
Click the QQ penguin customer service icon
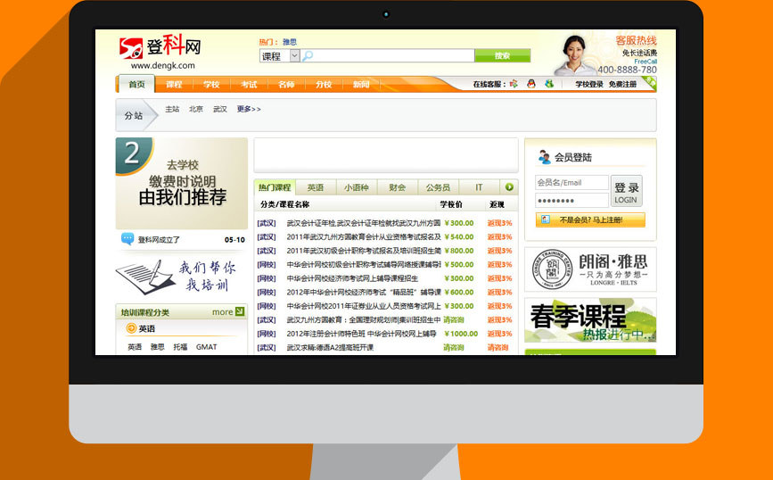click(530, 85)
